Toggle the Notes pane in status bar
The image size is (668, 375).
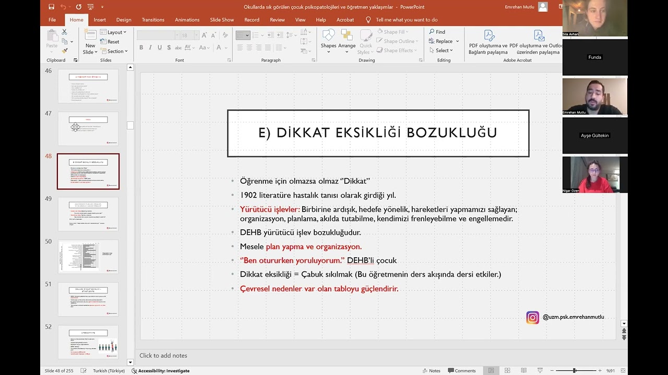431,370
